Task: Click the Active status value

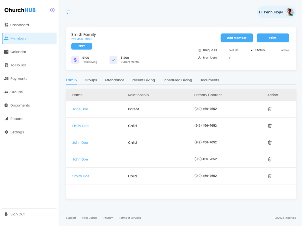Action: (x=285, y=50)
